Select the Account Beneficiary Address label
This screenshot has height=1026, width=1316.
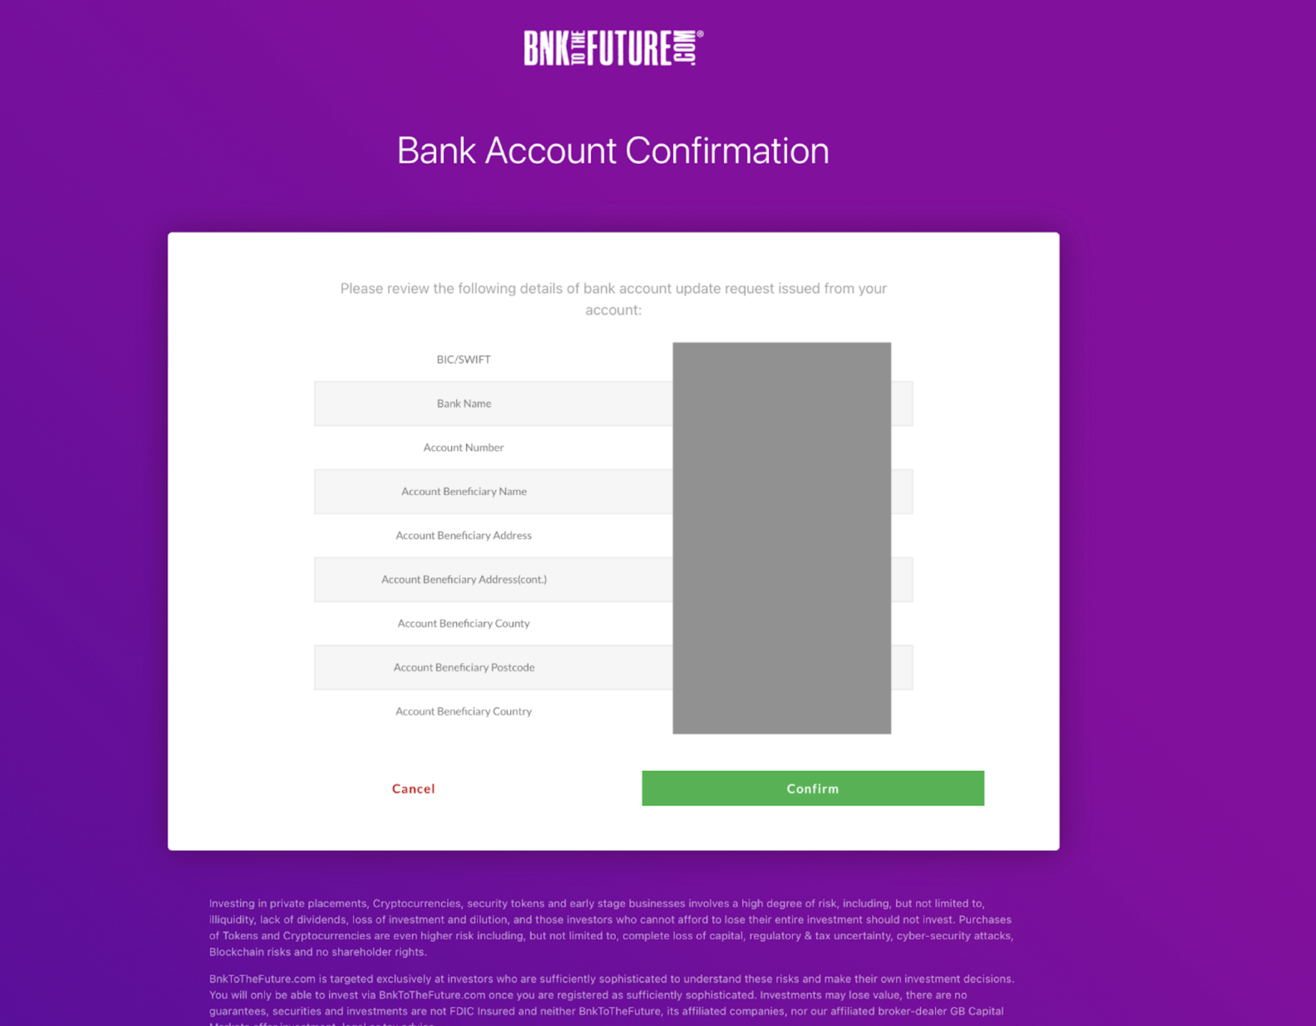point(463,535)
